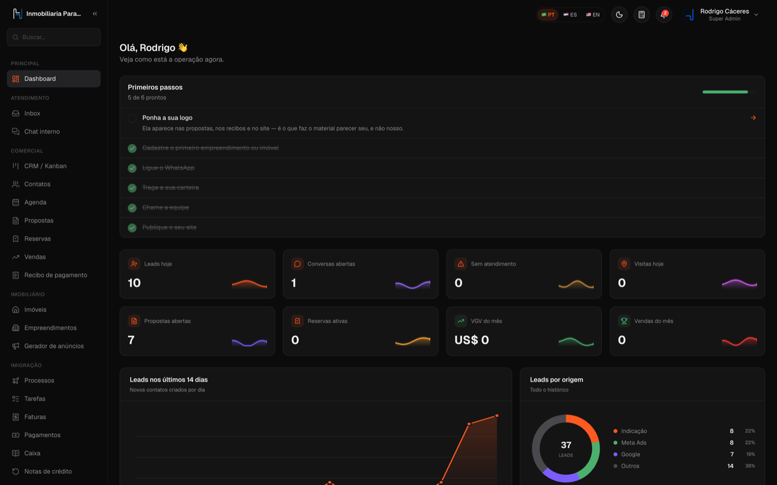
Task: Click the Tarefas checklist icon
Action: [16, 399]
